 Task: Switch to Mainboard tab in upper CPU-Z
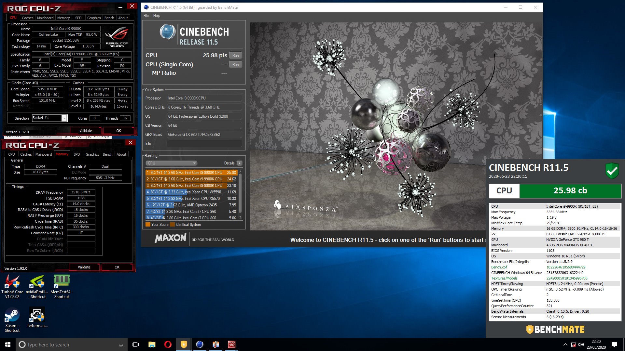tap(45, 18)
